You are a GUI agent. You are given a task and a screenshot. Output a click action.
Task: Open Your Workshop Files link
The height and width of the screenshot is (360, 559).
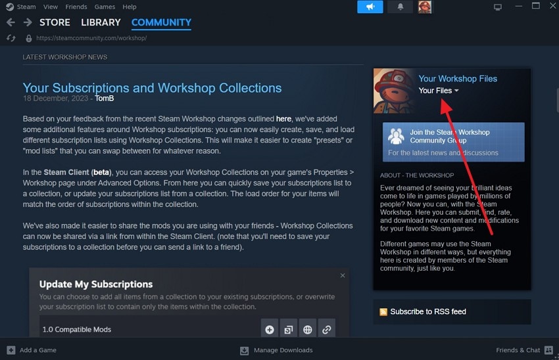[x=458, y=78]
